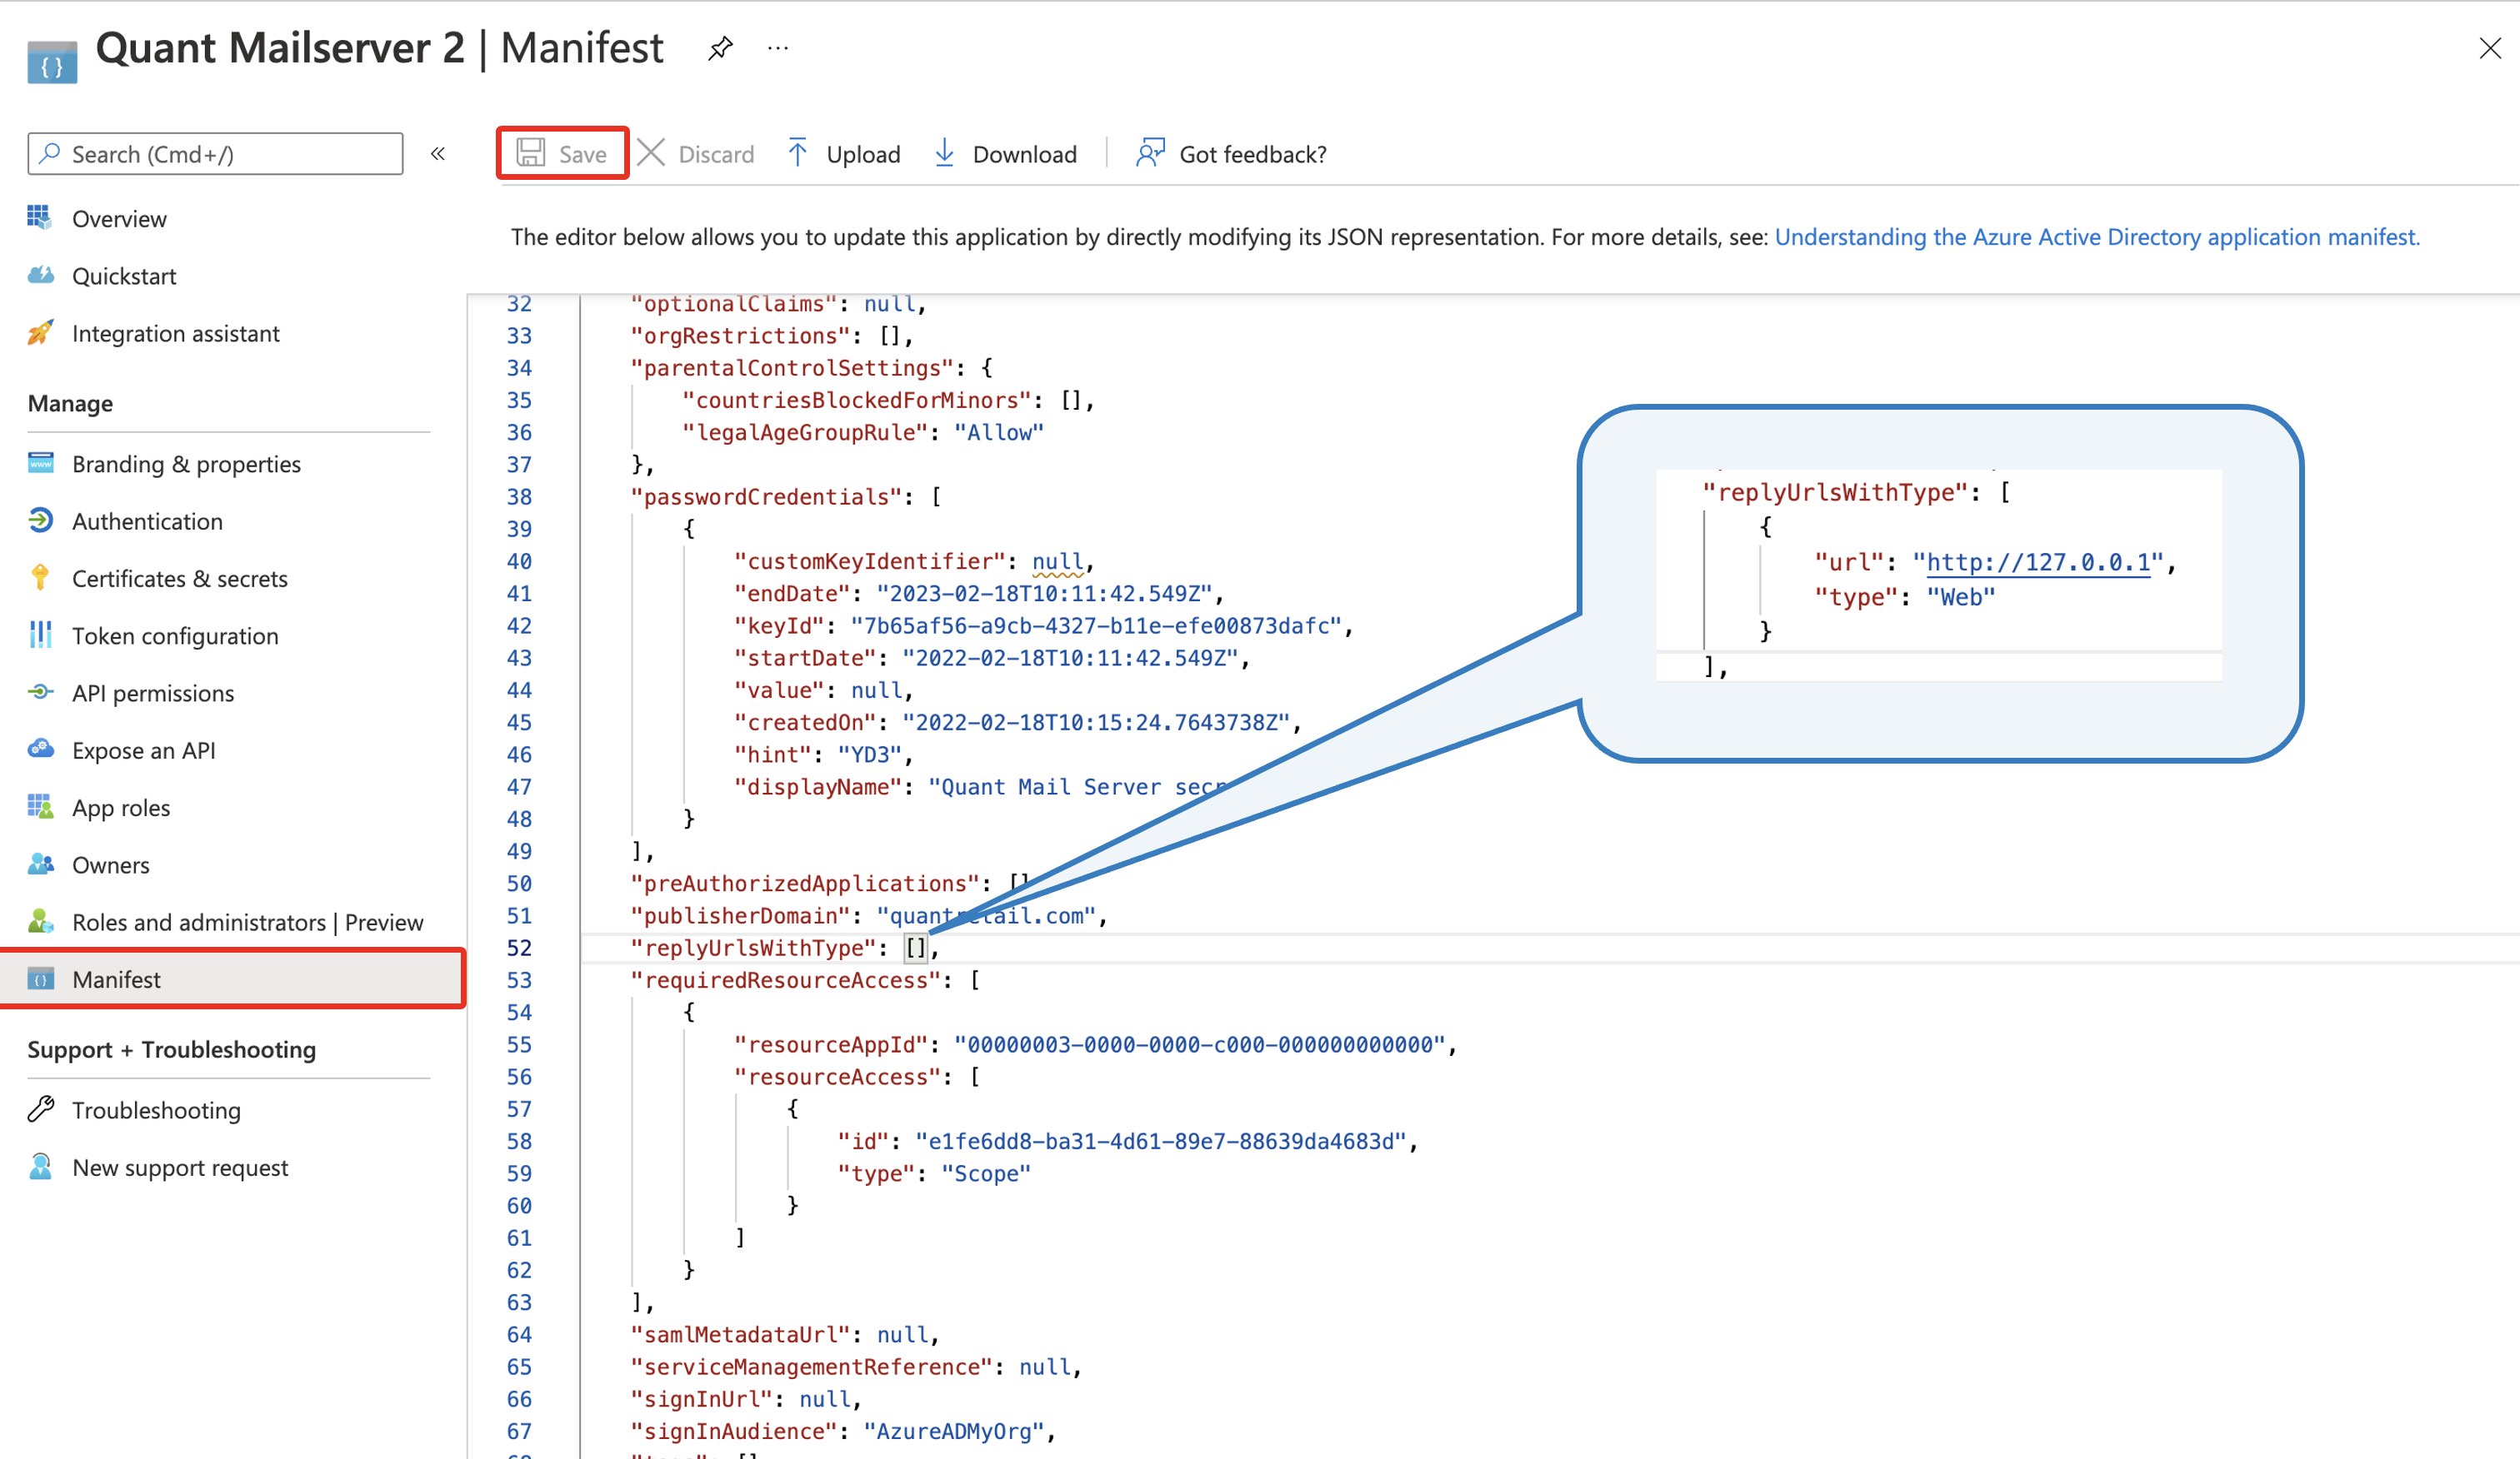Click the App roles icon
This screenshot has height=1459, width=2520.
(x=40, y=806)
